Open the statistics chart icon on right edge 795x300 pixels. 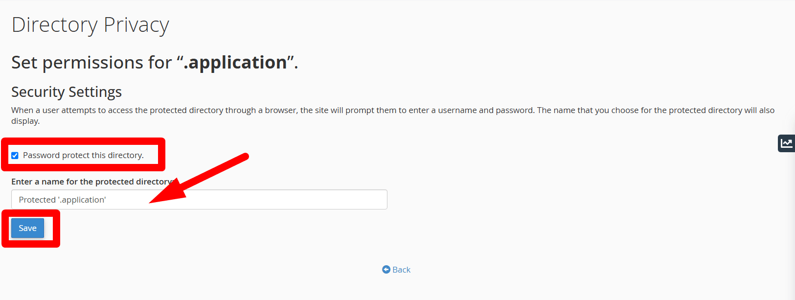click(787, 143)
